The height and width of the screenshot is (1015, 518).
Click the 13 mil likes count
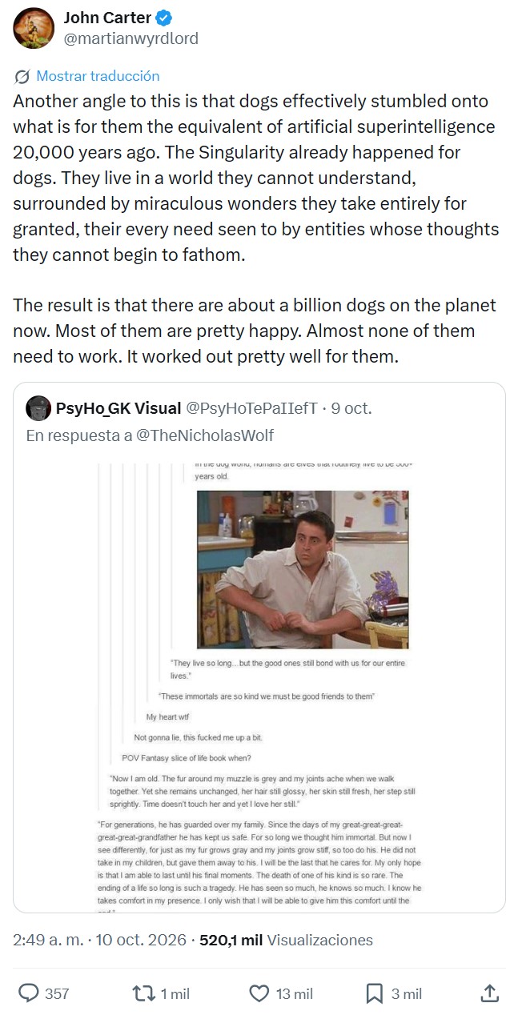[295, 994]
